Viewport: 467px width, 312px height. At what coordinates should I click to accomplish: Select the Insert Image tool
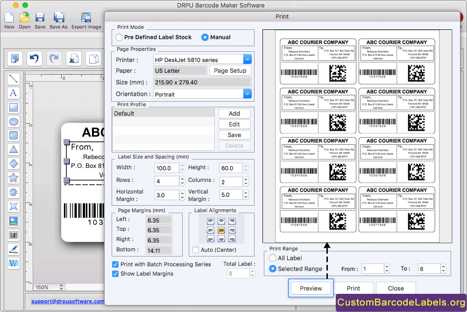(14, 221)
